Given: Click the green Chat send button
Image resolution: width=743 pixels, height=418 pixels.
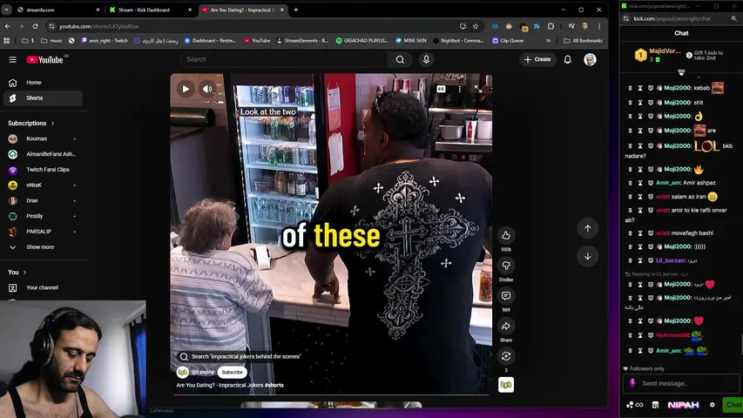Looking at the screenshot, I should tap(733, 405).
